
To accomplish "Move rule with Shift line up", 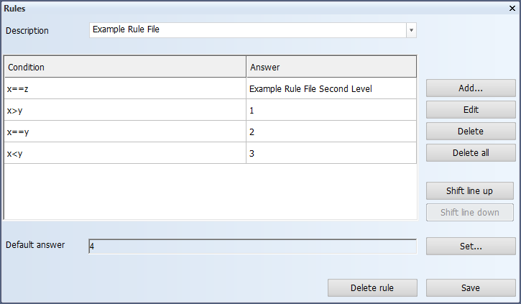I will [471, 191].
